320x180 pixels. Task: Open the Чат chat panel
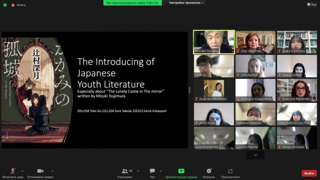tap(152, 173)
